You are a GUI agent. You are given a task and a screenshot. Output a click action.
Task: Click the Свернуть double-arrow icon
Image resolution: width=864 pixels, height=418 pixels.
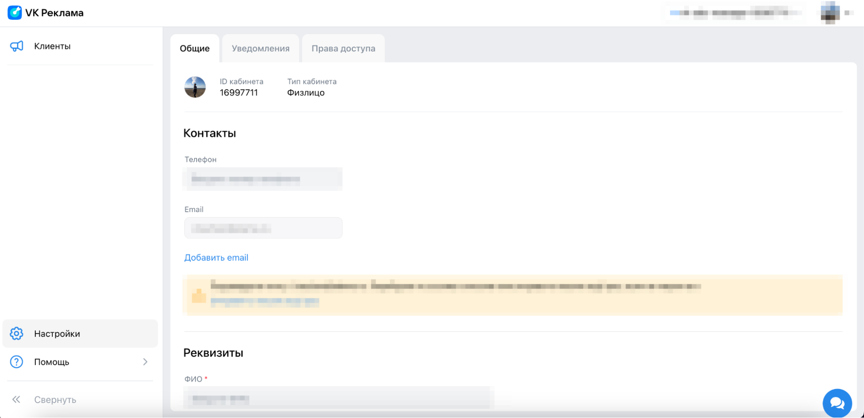click(x=16, y=399)
